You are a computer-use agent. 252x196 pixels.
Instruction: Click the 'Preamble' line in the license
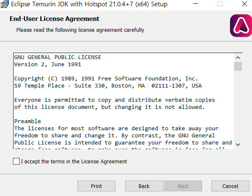pos(28,121)
